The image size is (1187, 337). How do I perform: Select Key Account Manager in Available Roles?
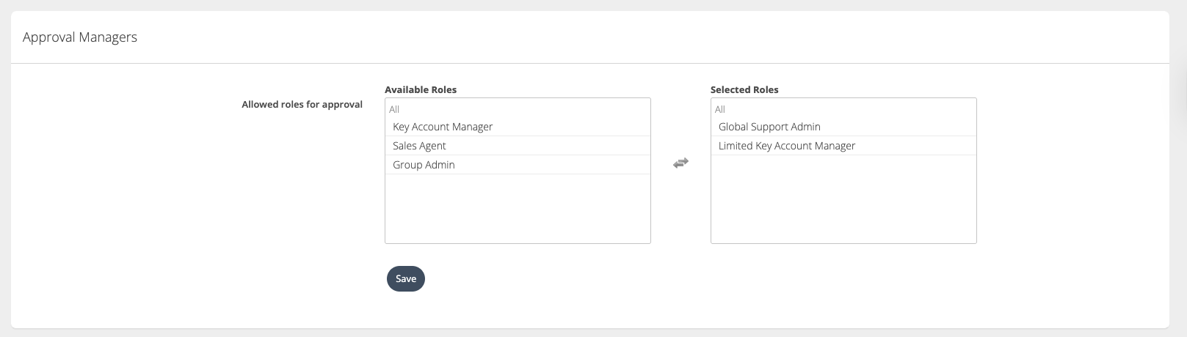443,127
